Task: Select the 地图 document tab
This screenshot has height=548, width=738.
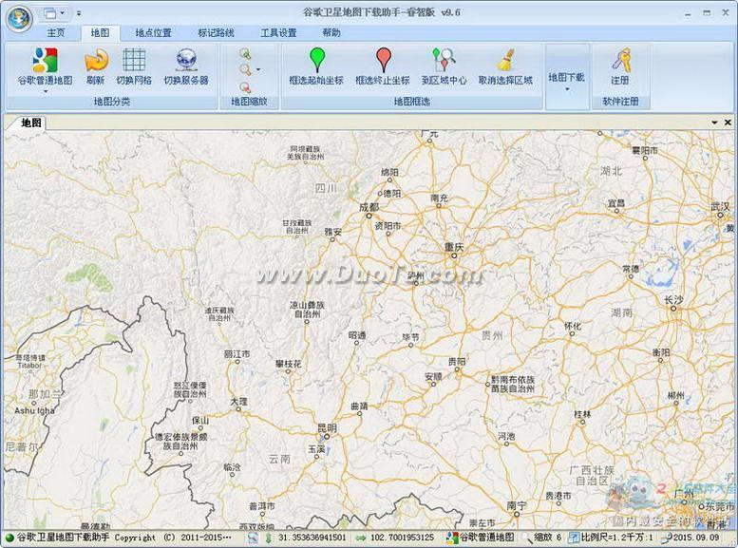Action: point(31,123)
